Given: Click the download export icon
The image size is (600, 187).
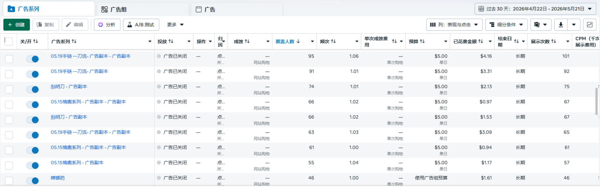Looking at the screenshot, I should [x=561, y=25].
